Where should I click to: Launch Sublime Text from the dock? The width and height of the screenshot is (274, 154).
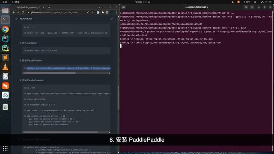5,57
